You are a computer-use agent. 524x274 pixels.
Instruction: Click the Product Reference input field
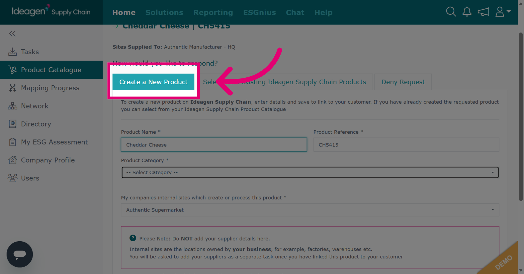tap(406, 144)
